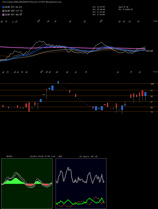Click the 123.40 EMA end value
The height and width of the screenshot is (209, 158).
(x=149, y=51)
